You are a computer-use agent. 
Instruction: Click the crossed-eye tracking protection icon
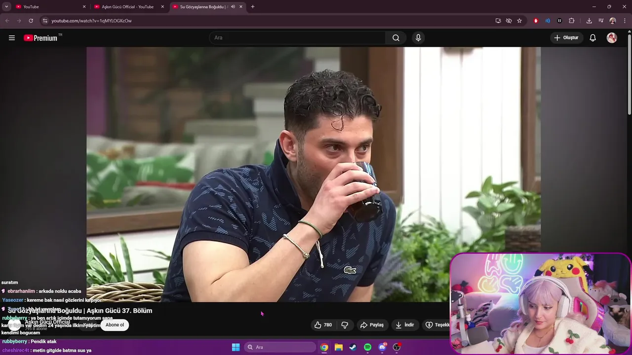509,21
